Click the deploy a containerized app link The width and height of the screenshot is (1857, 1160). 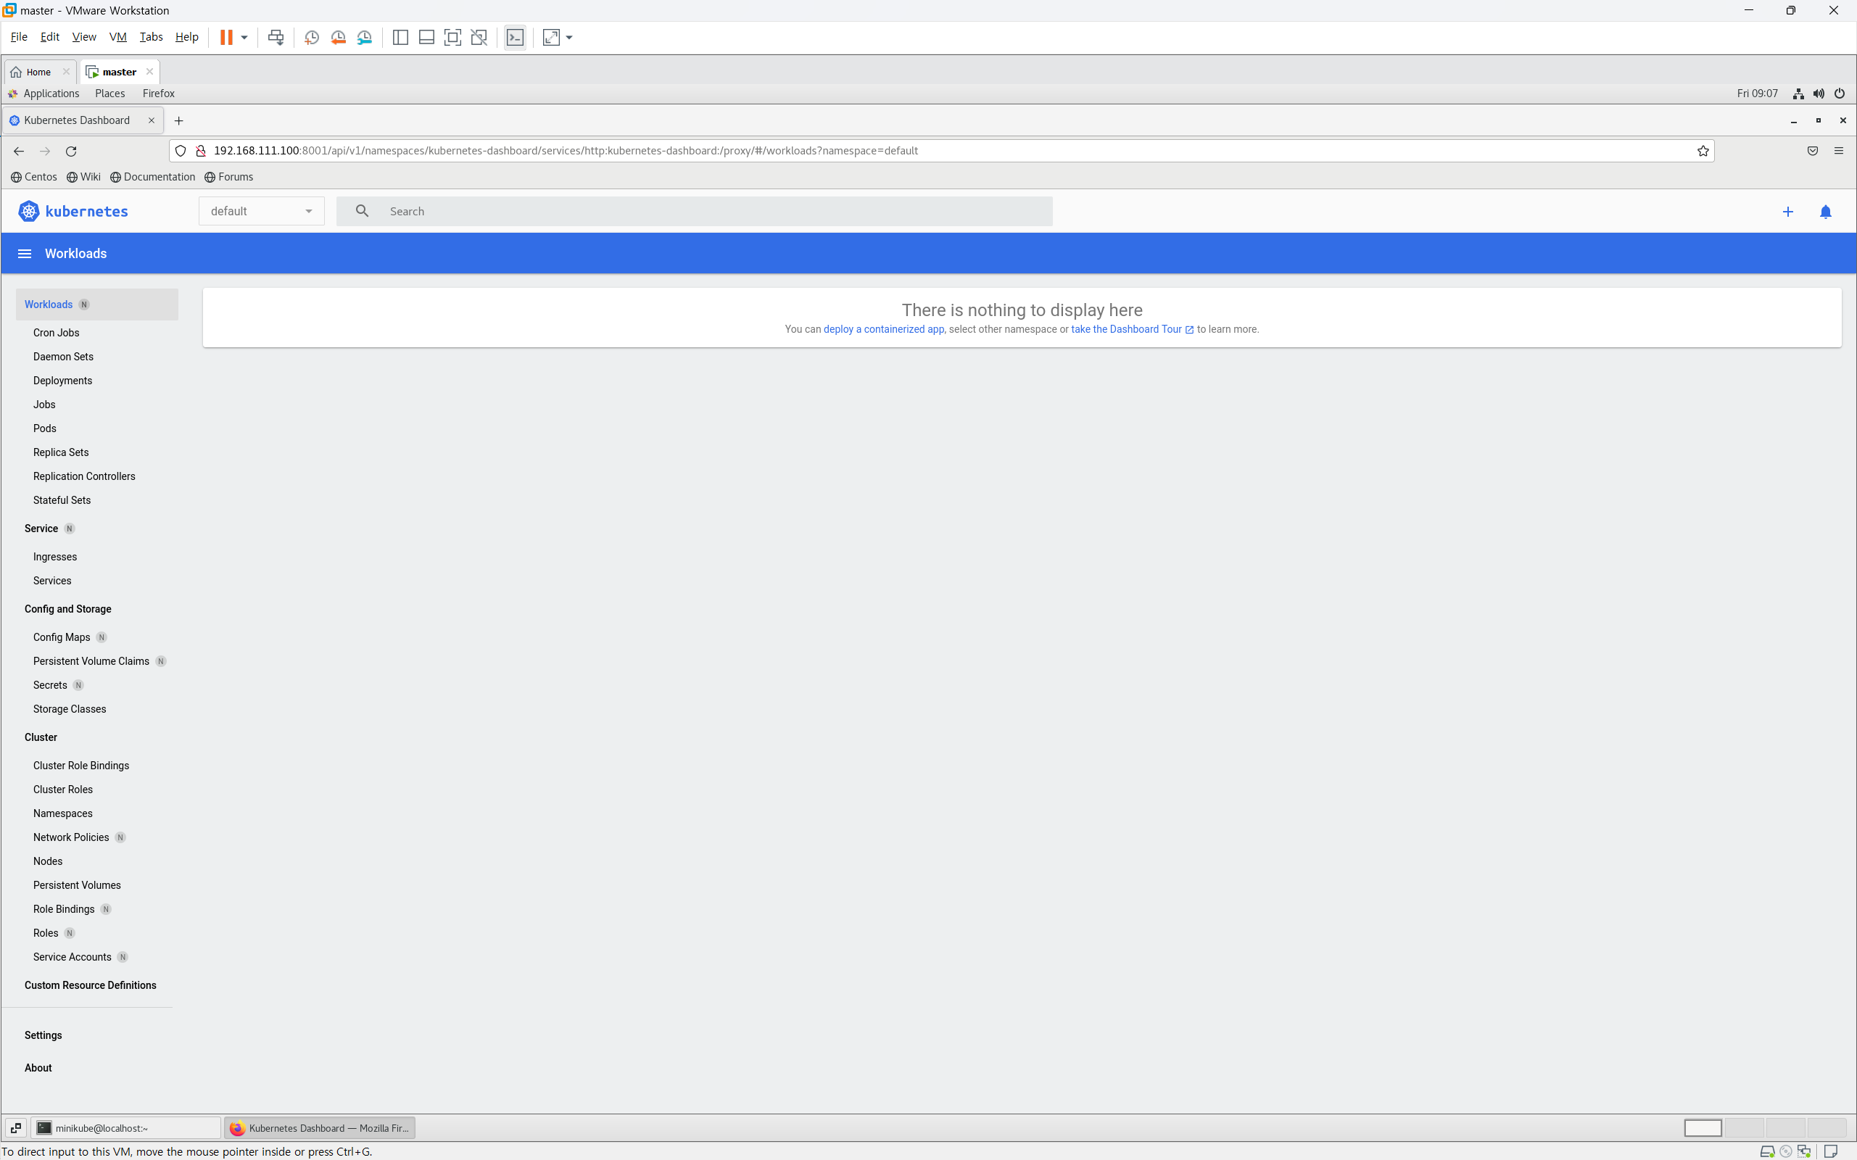pyautogui.click(x=883, y=329)
